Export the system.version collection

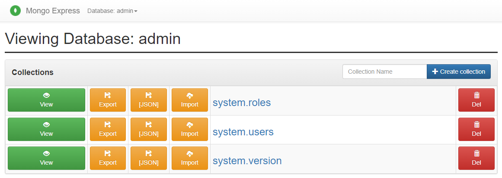108,158
